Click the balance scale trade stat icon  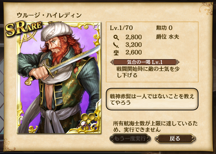coord(116,53)
